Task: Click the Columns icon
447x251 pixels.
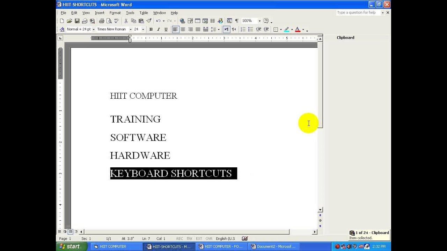Action: coord(212,21)
